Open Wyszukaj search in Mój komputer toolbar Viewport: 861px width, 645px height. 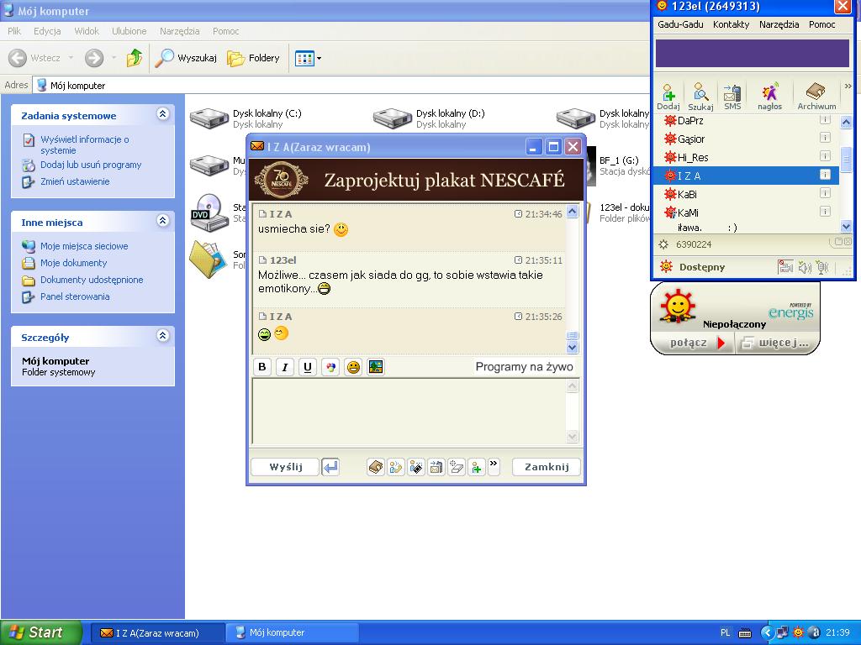186,58
